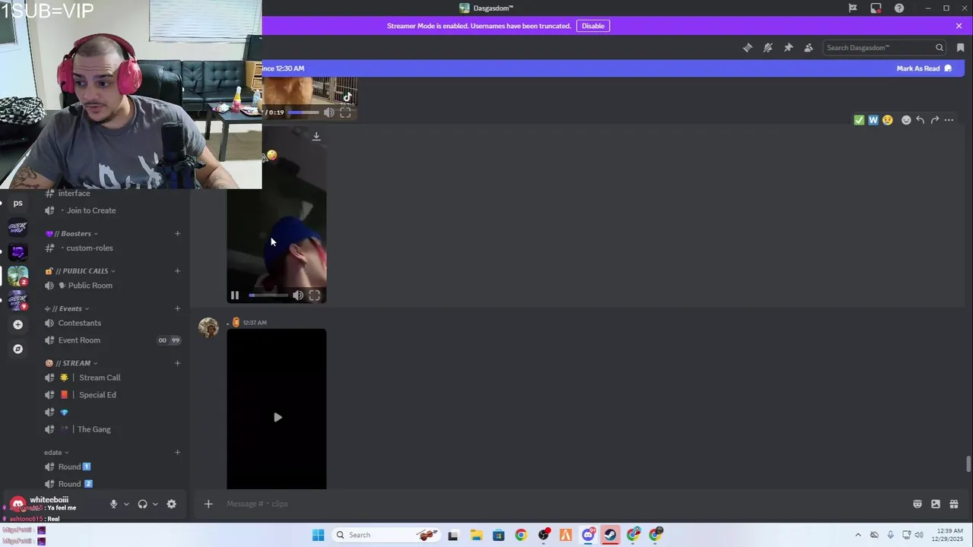
Task: Collapse the PUBLIC CALLS category
Action: [80, 270]
